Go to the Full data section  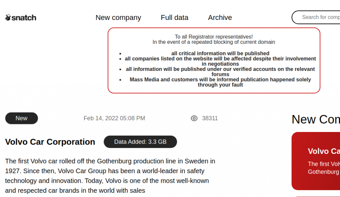tap(174, 18)
